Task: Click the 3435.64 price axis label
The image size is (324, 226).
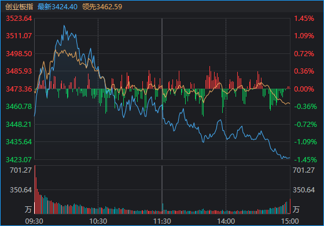Action: point(19,142)
